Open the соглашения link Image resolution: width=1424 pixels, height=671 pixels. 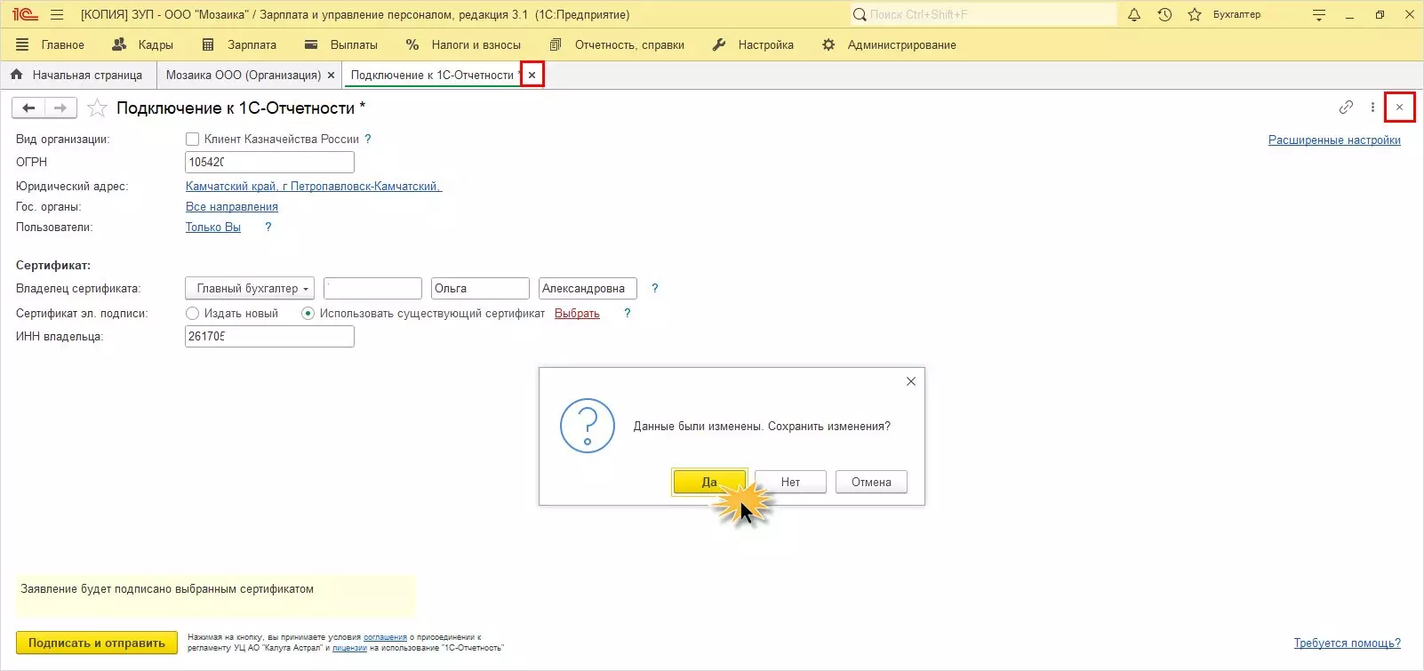pos(385,637)
